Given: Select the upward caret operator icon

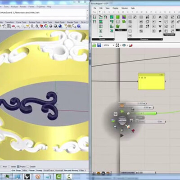Looking at the screenshot, I should [x=160, y=17].
